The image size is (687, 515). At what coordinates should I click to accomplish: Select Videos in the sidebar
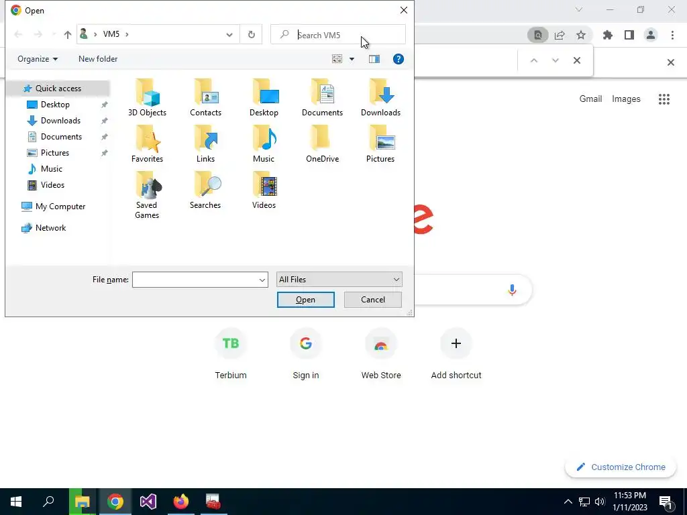pyautogui.click(x=52, y=185)
